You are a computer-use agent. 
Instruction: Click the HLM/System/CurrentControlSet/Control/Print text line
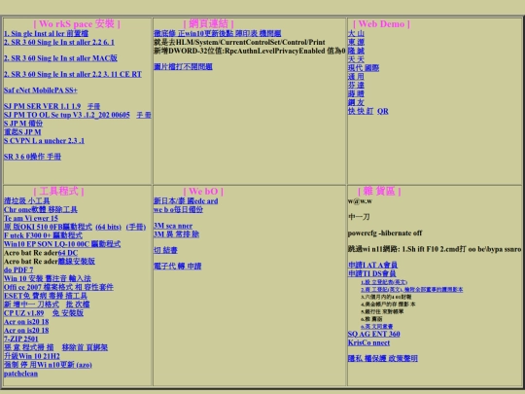click(239, 42)
